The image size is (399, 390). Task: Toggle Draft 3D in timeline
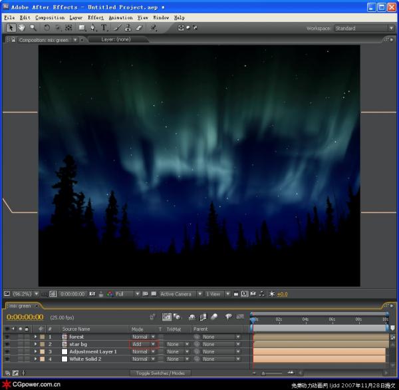[177, 317]
